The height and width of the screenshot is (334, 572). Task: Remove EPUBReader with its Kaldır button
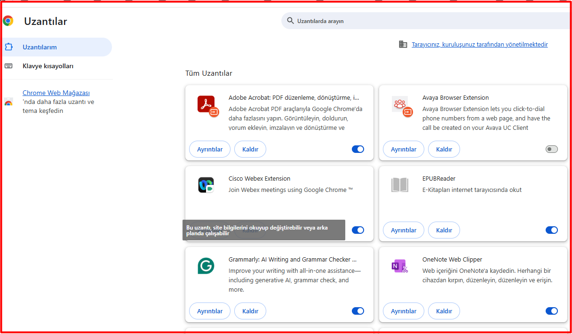pyautogui.click(x=444, y=230)
